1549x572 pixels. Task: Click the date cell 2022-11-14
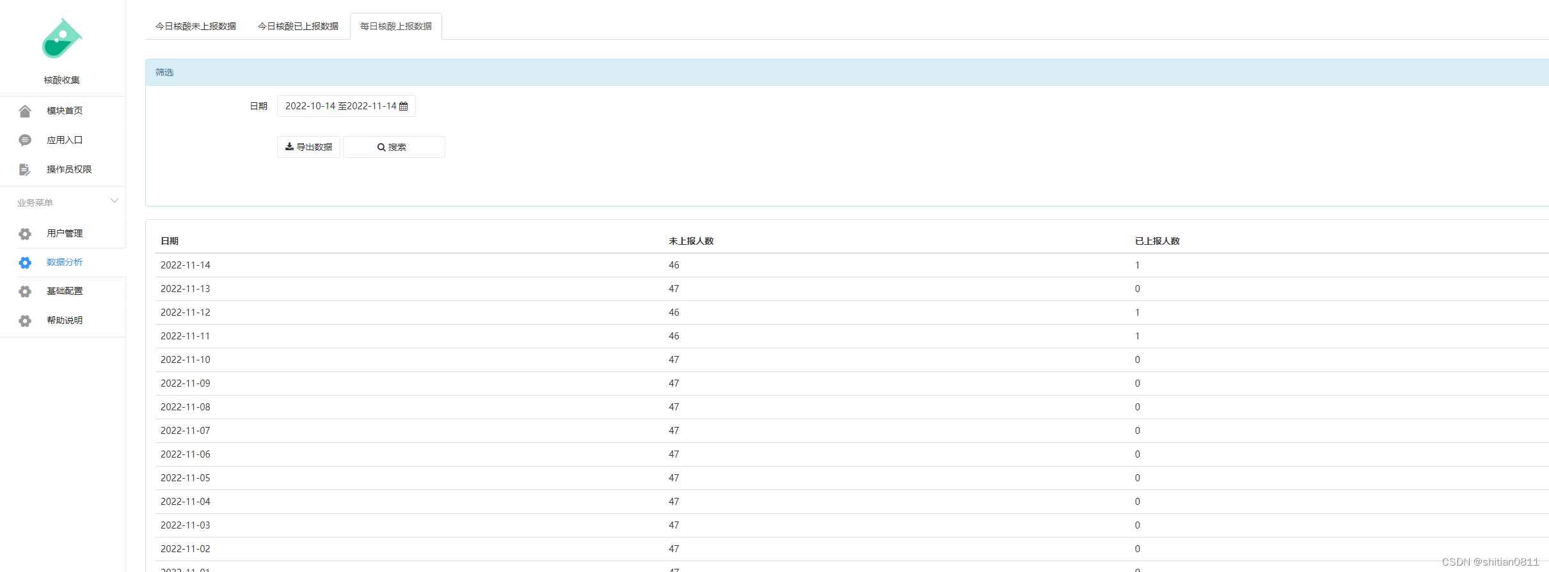pyautogui.click(x=186, y=265)
